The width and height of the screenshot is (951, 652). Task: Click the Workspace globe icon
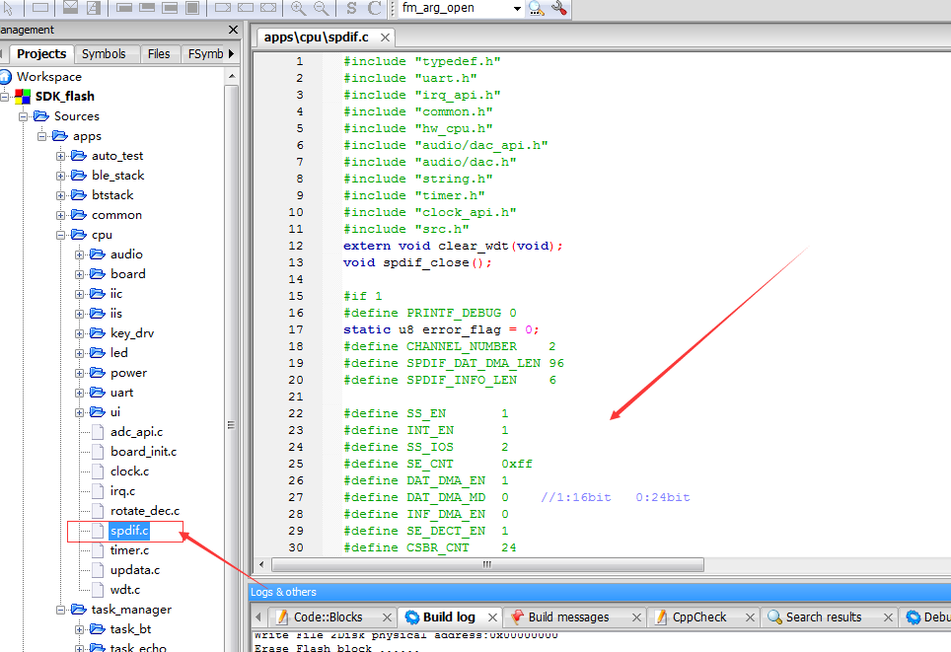click(6, 76)
